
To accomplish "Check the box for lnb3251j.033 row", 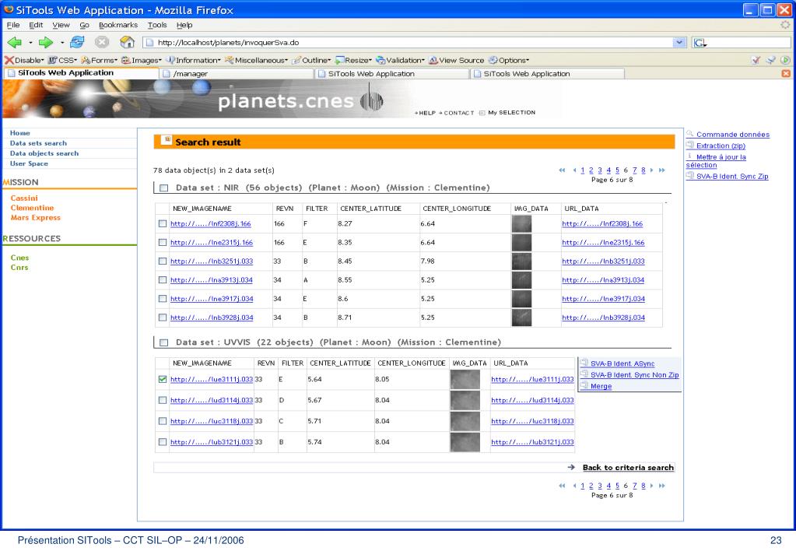I will coord(163,261).
